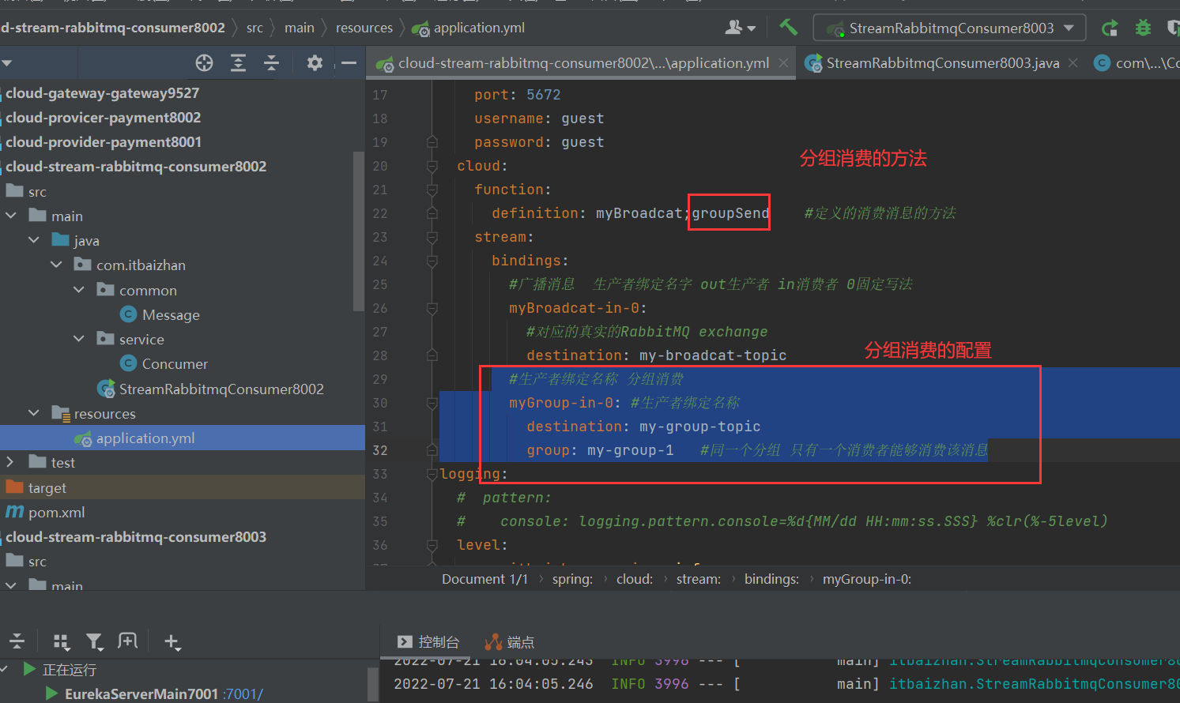Click open-in-new-tab icon in services toolbar
The height and width of the screenshot is (703, 1180).
[x=127, y=641]
